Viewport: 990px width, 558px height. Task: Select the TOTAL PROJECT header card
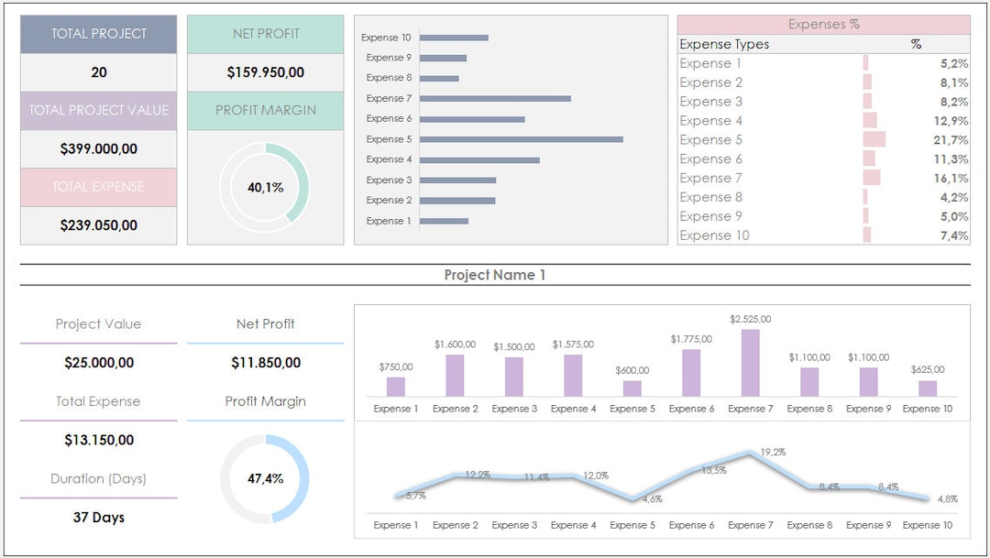pos(97,34)
